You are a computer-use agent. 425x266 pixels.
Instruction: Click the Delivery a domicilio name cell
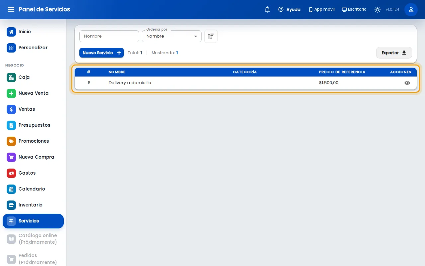[130, 83]
